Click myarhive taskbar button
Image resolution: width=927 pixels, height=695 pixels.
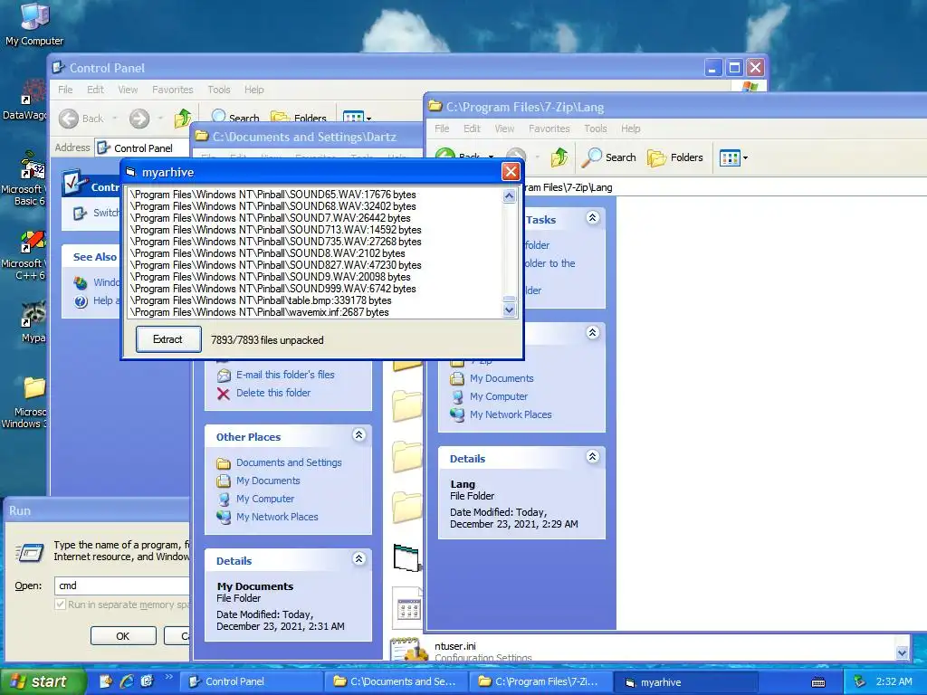pyautogui.click(x=686, y=681)
